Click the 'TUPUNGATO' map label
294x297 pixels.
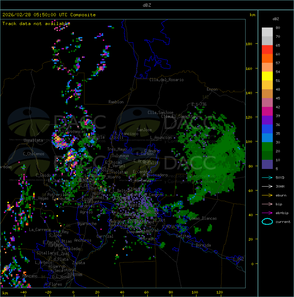tap(57, 246)
